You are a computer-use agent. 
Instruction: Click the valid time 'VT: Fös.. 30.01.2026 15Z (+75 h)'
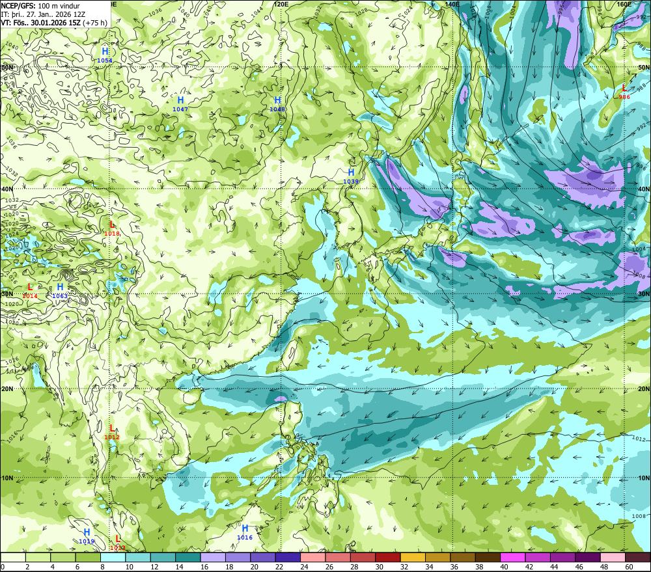[x=54, y=23]
